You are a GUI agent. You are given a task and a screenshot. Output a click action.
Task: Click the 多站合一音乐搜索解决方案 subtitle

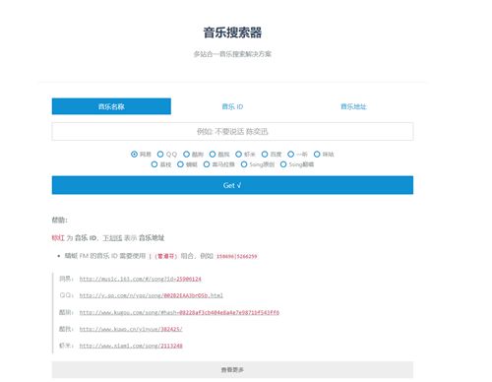(232, 54)
